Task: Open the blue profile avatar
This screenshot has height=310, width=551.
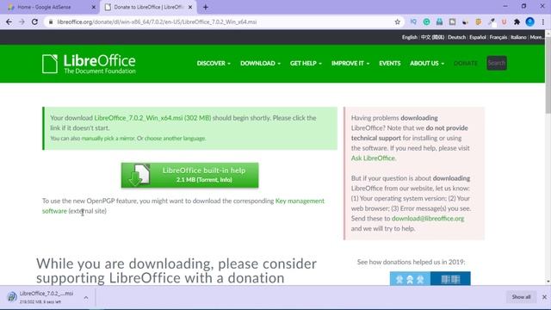Action: [530, 22]
